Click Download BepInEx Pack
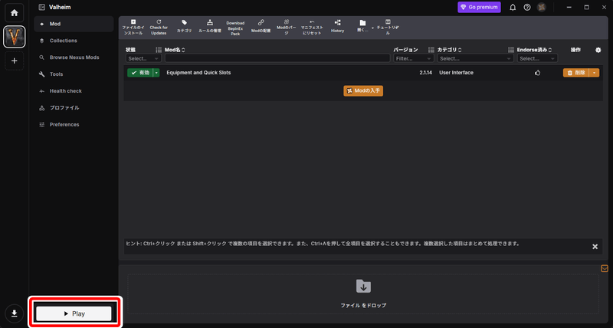Screen dimensions: 613x328 click(x=235, y=28)
